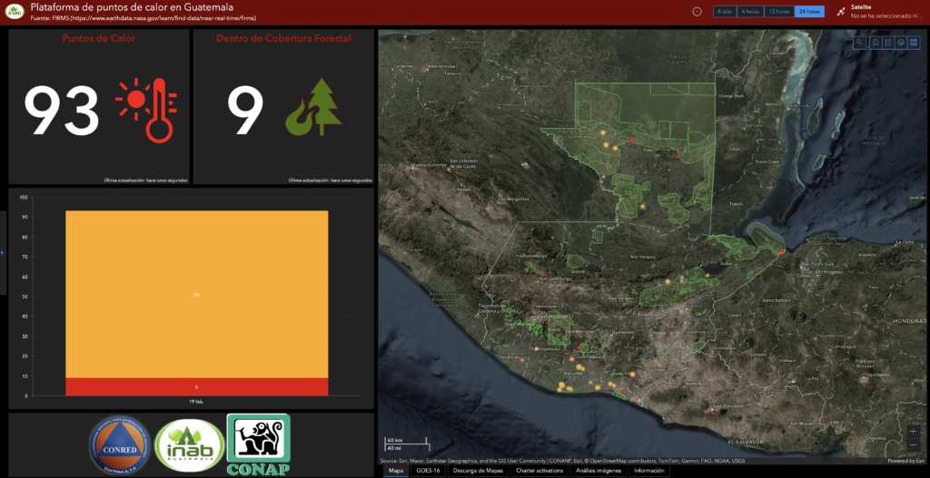The height and width of the screenshot is (478, 930).
Task: Click the map search magnifier icon
Action: pos(860,43)
